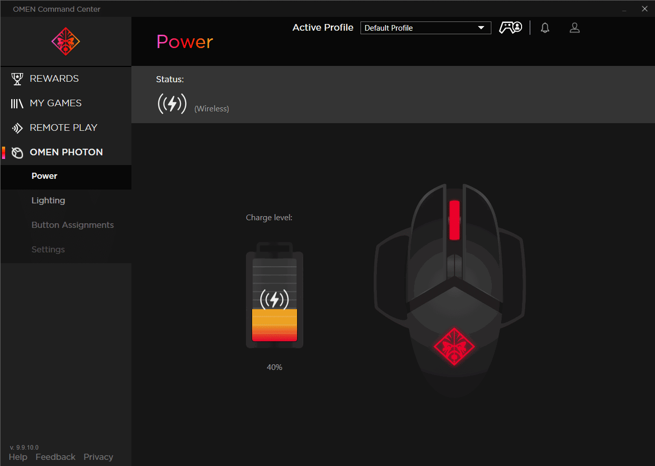
Task: Open Button Assignments section
Action: [x=73, y=225]
